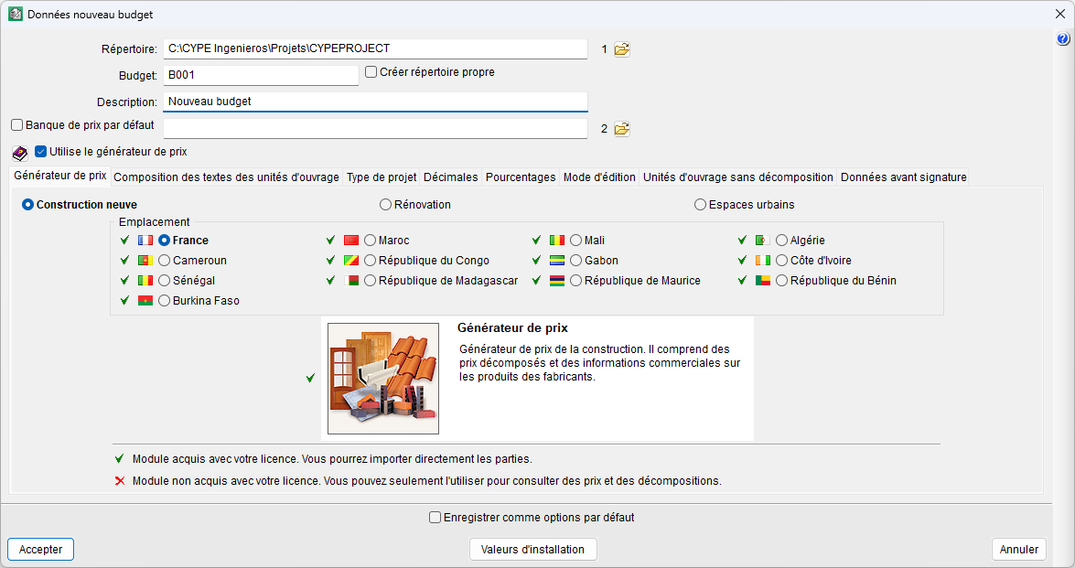Image resolution: width=1075 pixels, height=568 pixels.
Task: Switch to Générateur de prix tab
Action: point(60,176)
